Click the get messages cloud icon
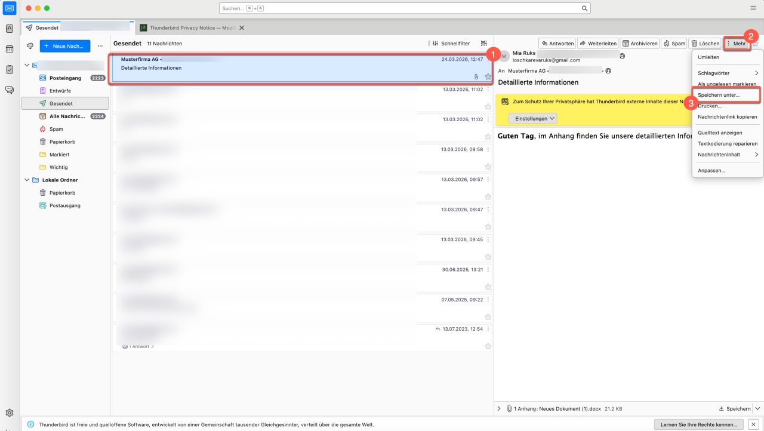Viewport: 764px width, 431px height. [x=30, y=46]
